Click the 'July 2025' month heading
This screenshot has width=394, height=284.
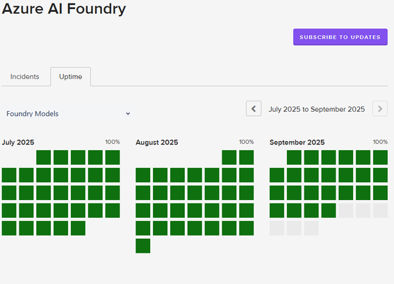pos(18,142)
